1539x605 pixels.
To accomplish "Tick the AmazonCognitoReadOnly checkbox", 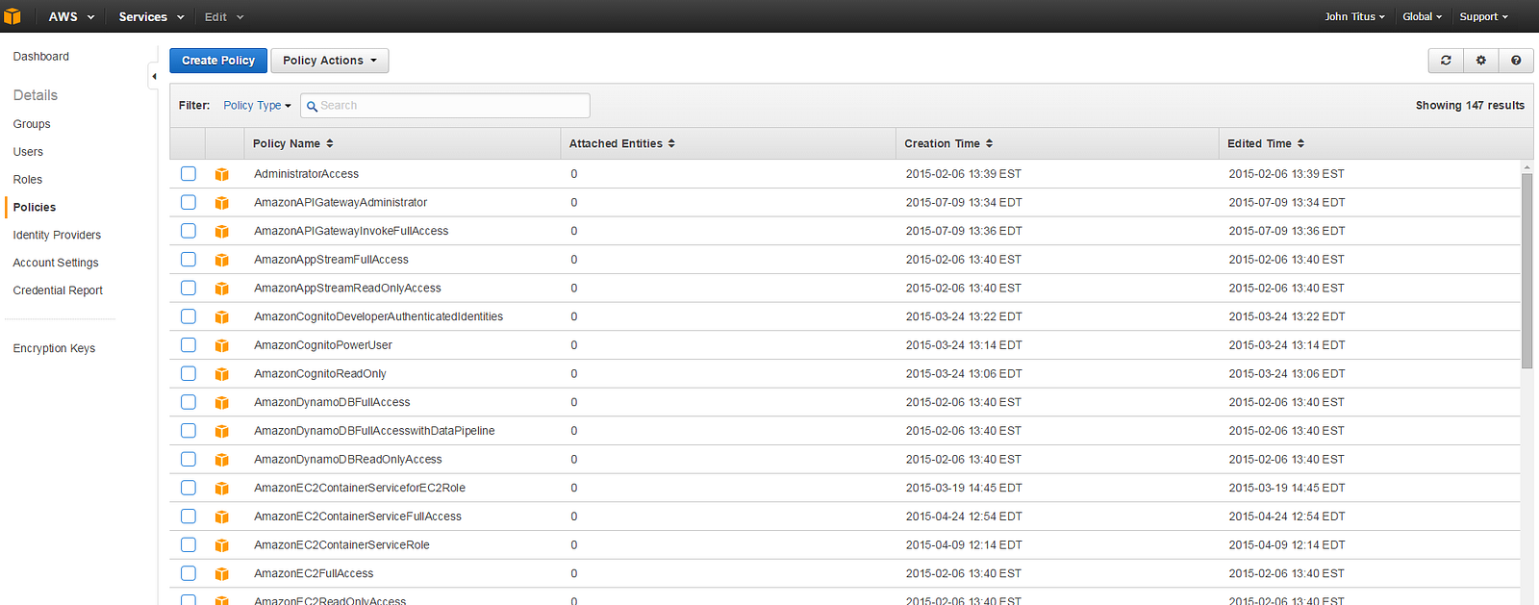I will [x=189, y=373].
